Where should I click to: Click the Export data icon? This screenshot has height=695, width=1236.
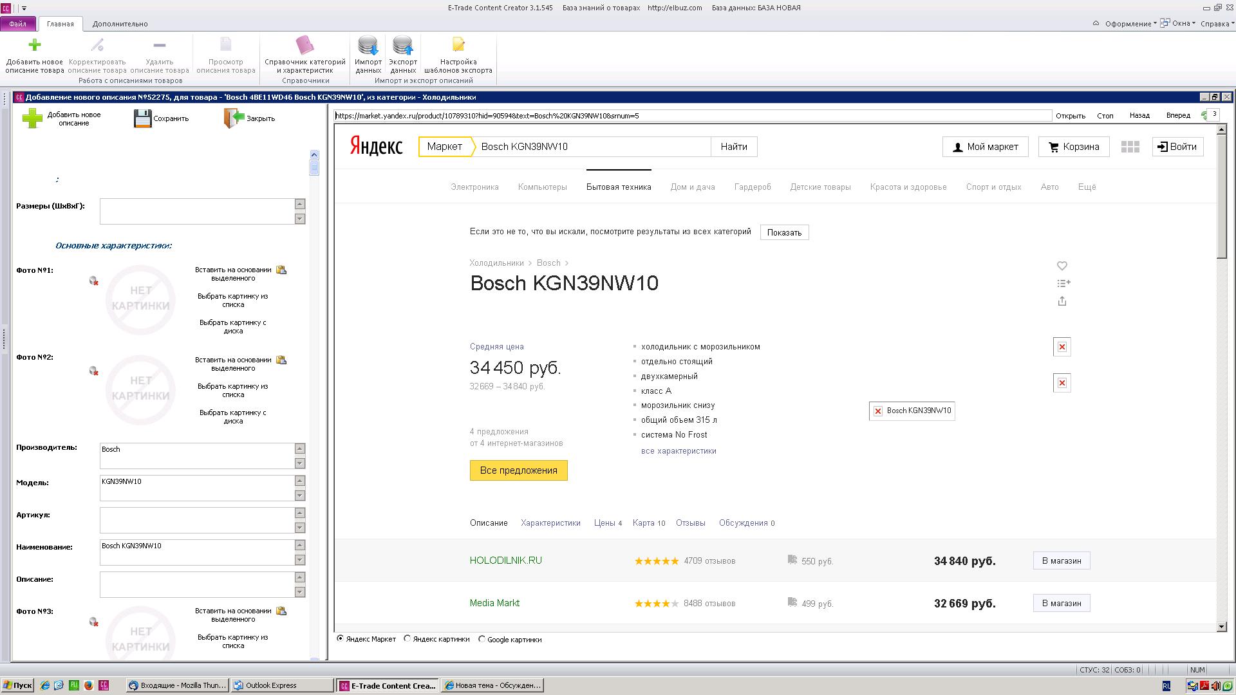[x=403, y=45]
